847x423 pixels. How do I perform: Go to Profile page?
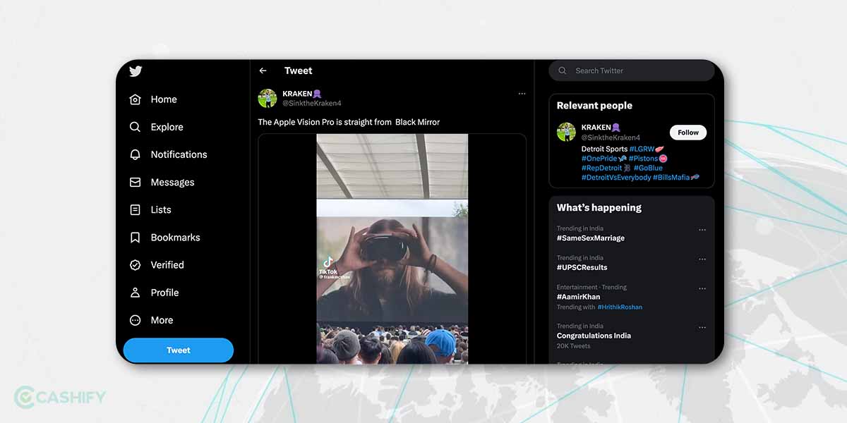(164, 293)
